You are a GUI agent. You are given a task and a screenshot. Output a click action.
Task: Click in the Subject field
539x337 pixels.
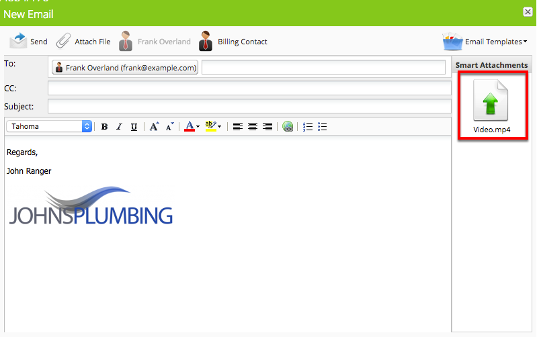coord(249,106)
